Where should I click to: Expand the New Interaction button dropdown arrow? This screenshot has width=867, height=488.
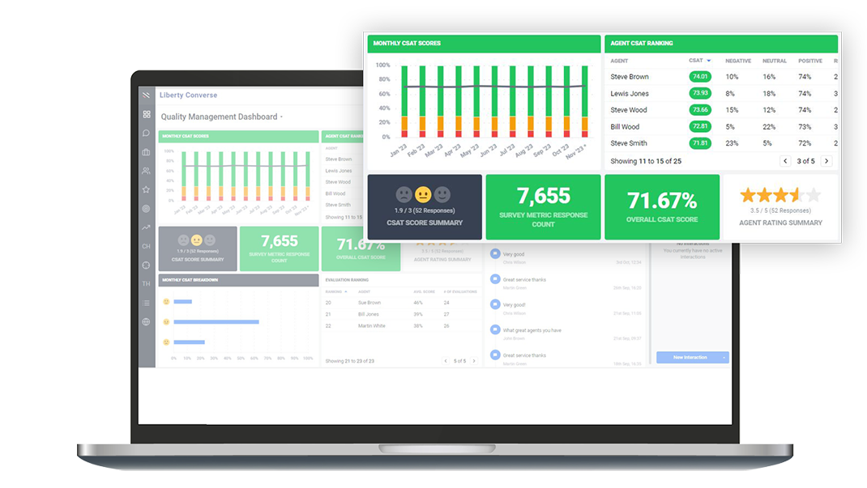[x=723, y=357]
